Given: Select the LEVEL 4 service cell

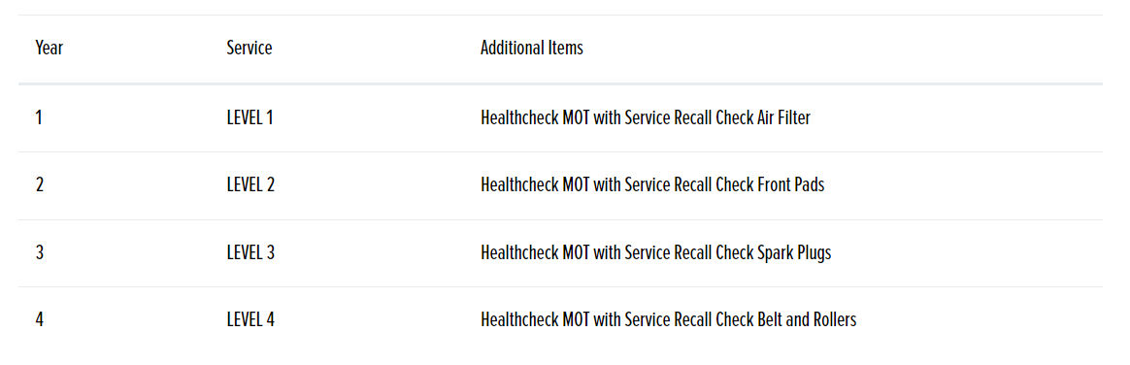Looking at the screenshot, I should click(250, 319).
